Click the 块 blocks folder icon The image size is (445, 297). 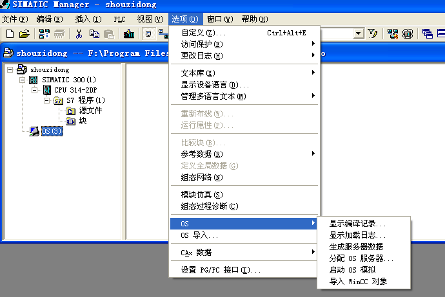coord(71,121)
